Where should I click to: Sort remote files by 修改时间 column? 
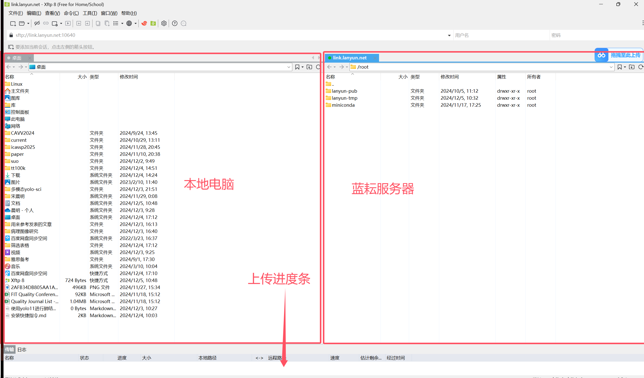click(449, 77)
